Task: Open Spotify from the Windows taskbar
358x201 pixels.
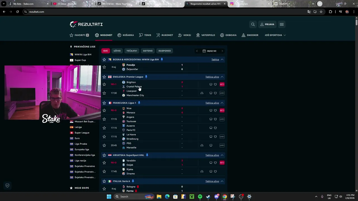Action: tap(200, 197)
